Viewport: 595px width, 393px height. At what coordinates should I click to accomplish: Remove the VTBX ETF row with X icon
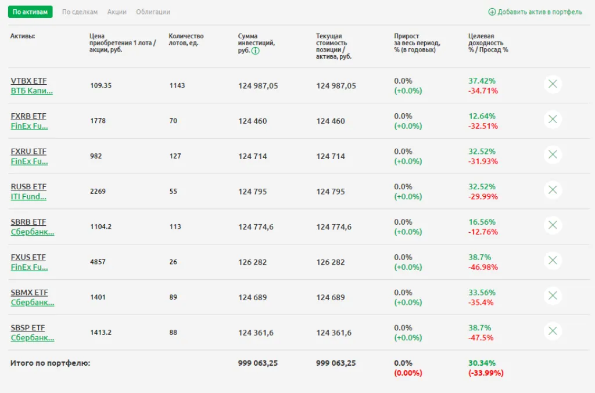coord(553,85)
